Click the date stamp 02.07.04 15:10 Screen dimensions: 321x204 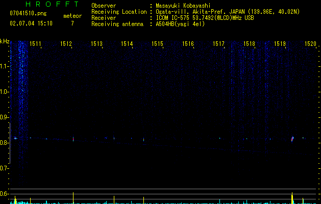[31, 23]
